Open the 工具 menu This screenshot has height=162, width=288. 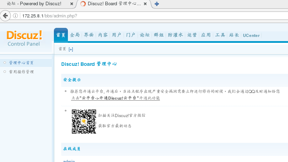(x=220, y=35)
